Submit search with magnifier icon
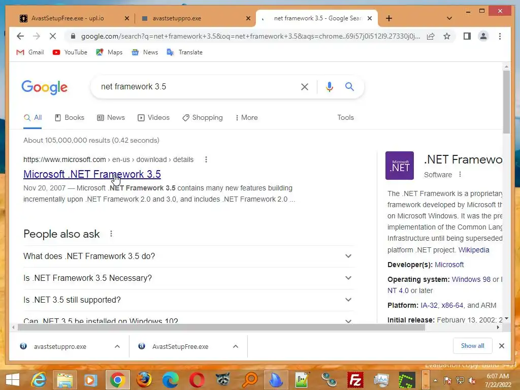Screen dimensions: 520x390 [x=349, y=87]
